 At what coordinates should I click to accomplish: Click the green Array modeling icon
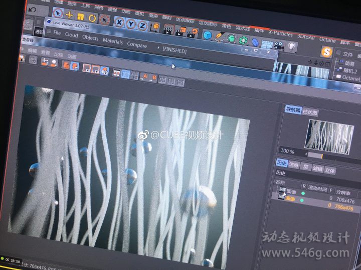tap(243, 40)
